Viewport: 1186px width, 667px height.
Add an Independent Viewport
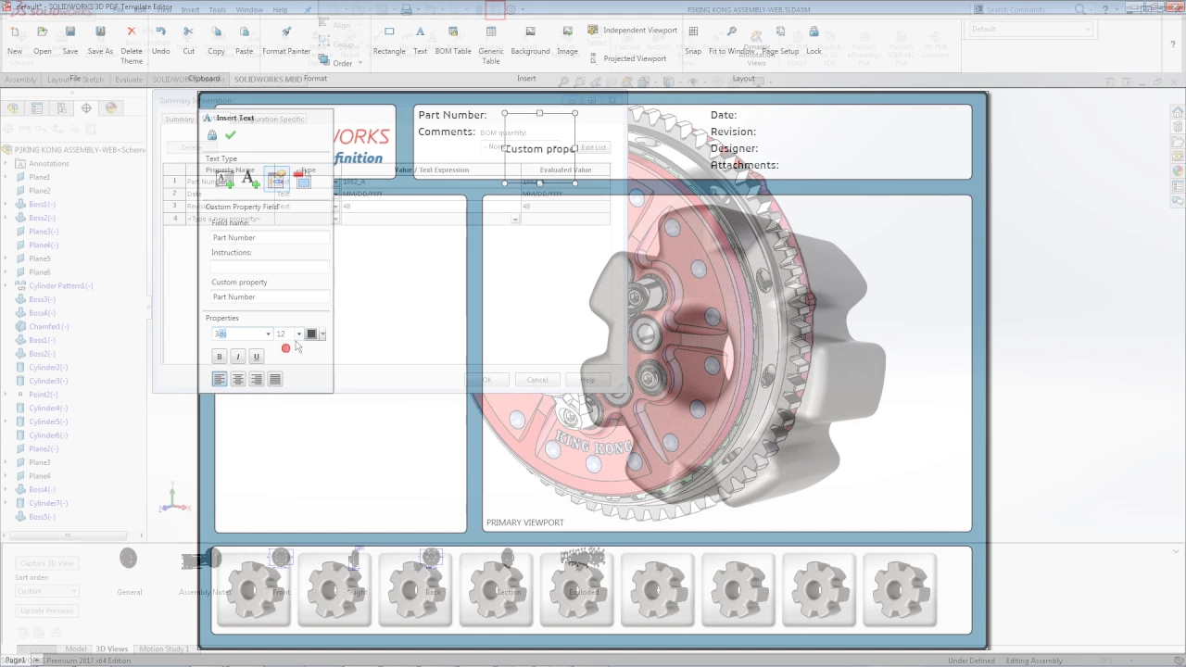point(632,30)
